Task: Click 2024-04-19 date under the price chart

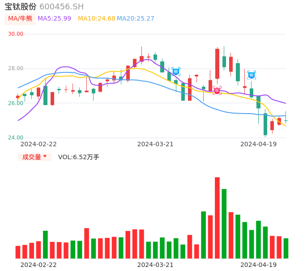Action: [x=259, y=144]
